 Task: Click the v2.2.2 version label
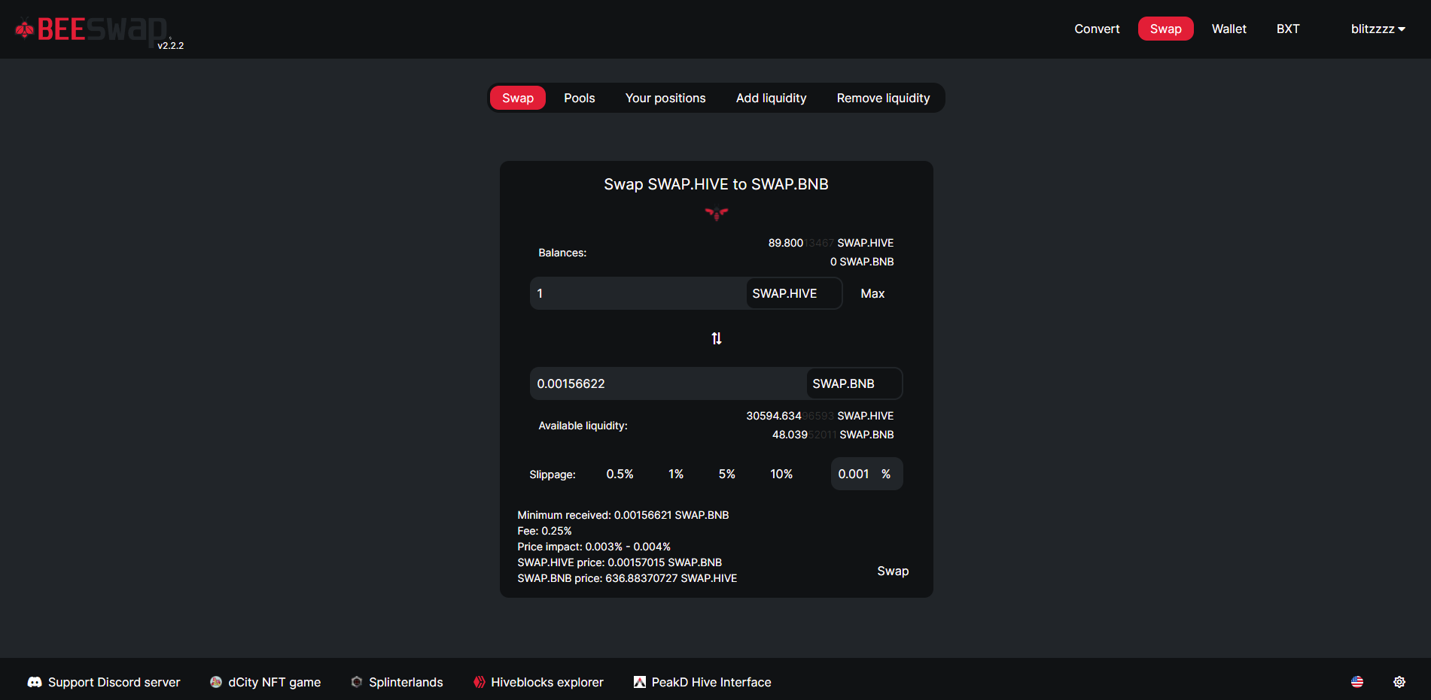coord(171,46)
